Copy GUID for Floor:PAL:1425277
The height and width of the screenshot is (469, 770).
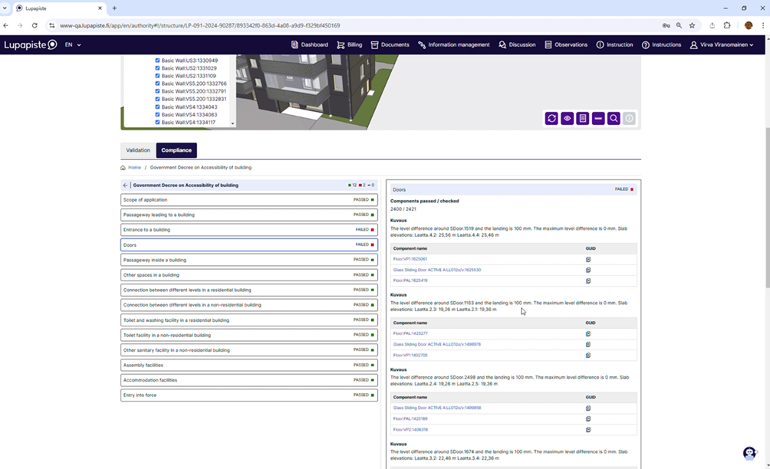click(588, 334)
